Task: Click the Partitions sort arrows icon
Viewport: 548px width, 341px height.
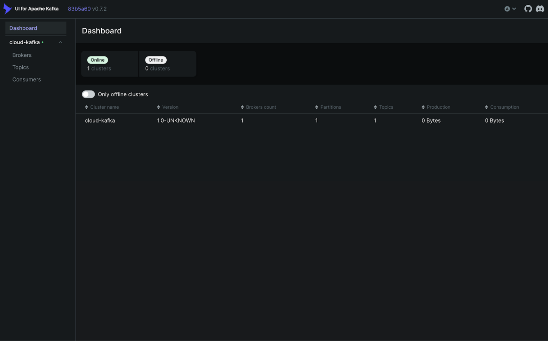Action: [317, 107]
